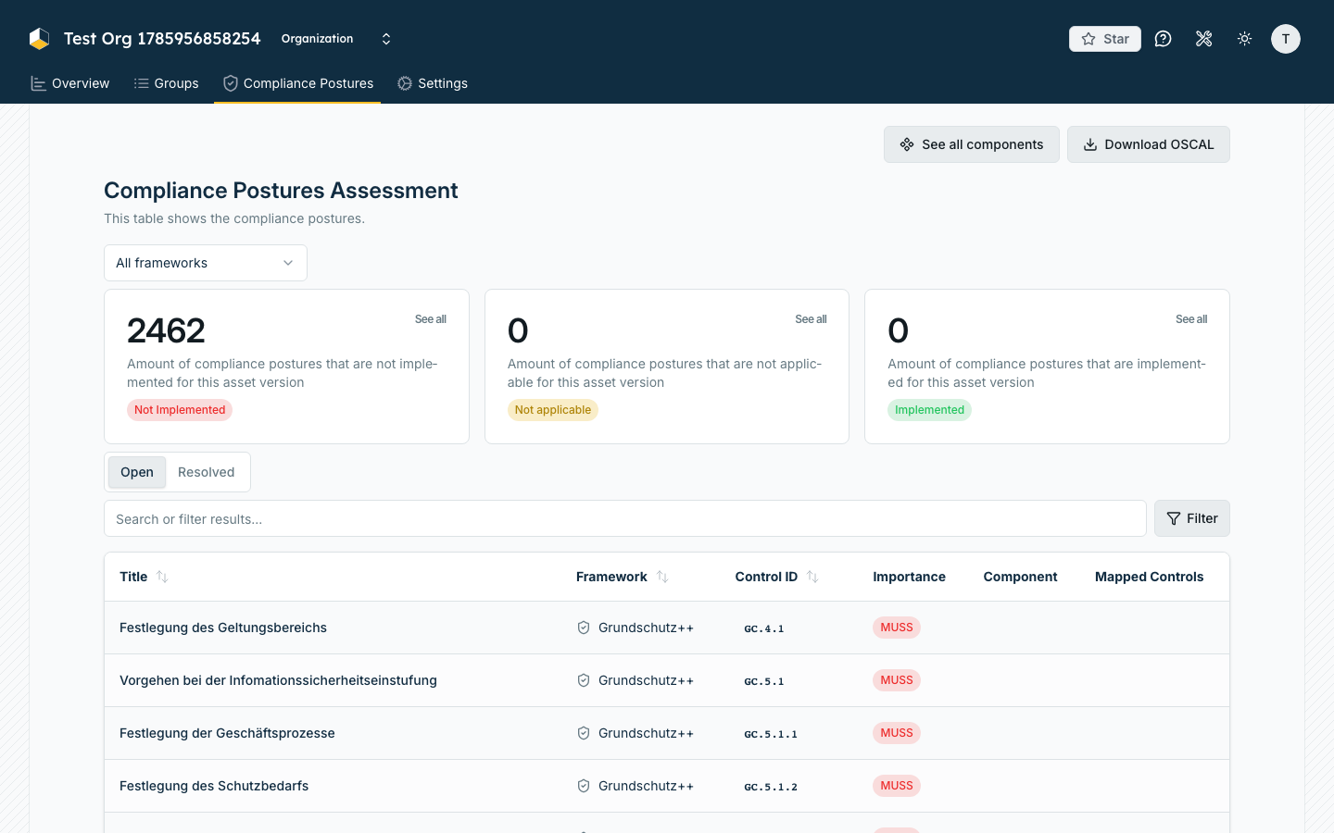
Task: Focus the Search or filter results field
Action: 625,518
